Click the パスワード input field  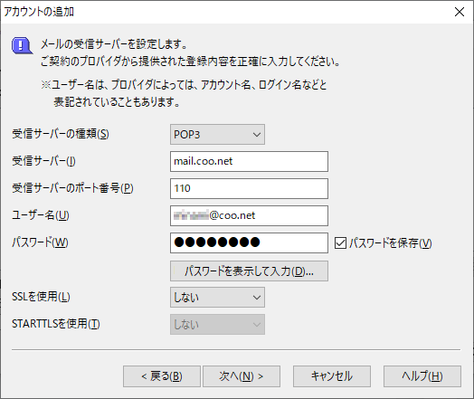pos(249,242)
